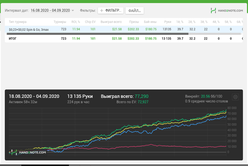Click the ИТОГ total row label
Image resolution: width=248 pixels, height=166 pixels.
12,39
